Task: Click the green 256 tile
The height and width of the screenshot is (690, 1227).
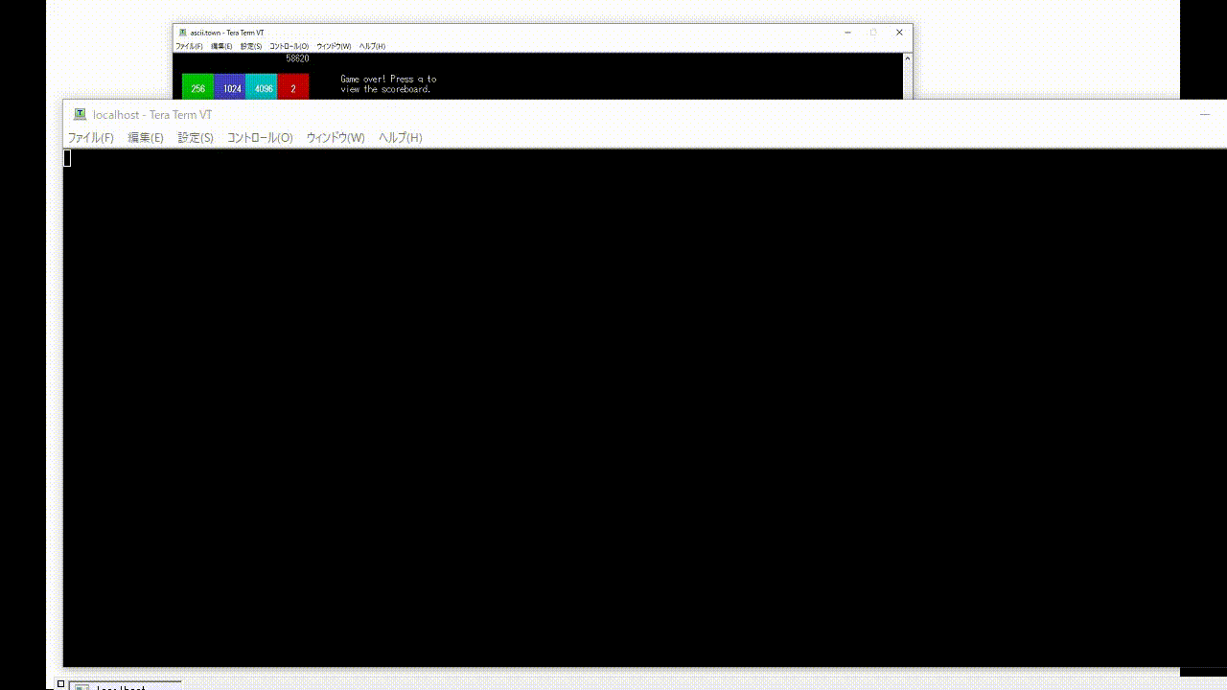Action: (197, 87)
